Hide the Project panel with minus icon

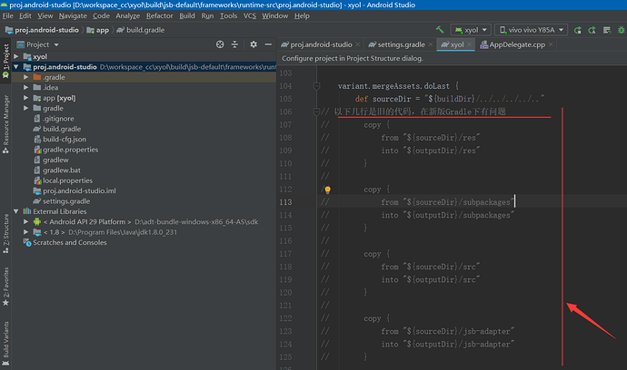[269, 44]
